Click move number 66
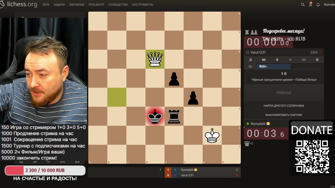 point(250,66)
